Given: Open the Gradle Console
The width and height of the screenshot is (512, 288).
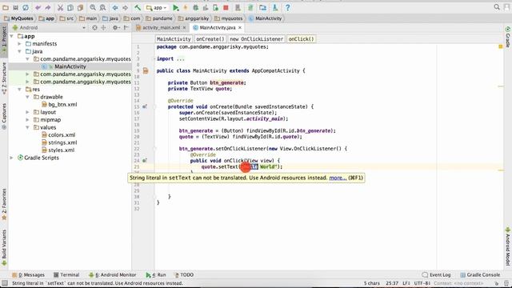Looking at the screenshot, I should click(x=480, y=275).
